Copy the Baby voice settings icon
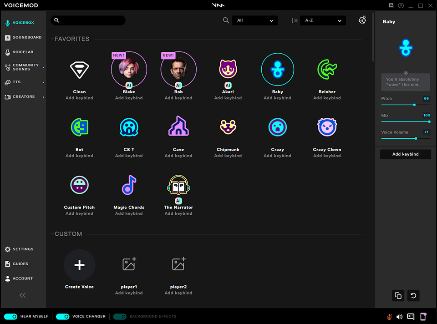 coord(398,296)
